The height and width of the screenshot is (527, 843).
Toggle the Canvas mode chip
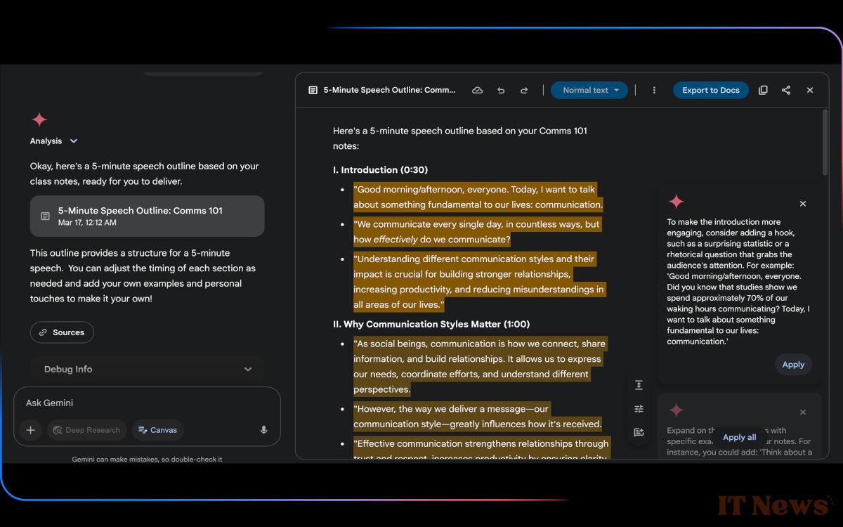(158, 430)
